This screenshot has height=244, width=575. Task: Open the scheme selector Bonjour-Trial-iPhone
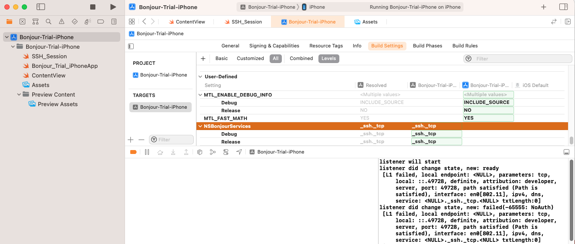[267, 7]
